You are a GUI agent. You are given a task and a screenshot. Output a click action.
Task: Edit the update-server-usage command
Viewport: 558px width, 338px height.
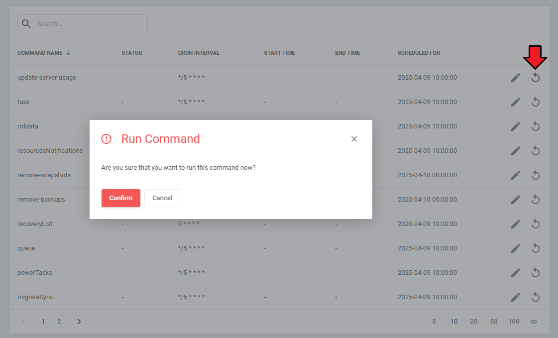click(516, 78)
